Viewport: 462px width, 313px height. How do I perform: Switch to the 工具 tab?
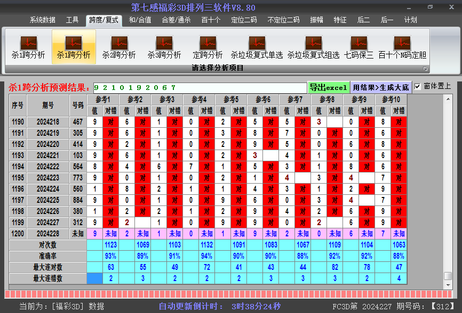coord(72,20)
